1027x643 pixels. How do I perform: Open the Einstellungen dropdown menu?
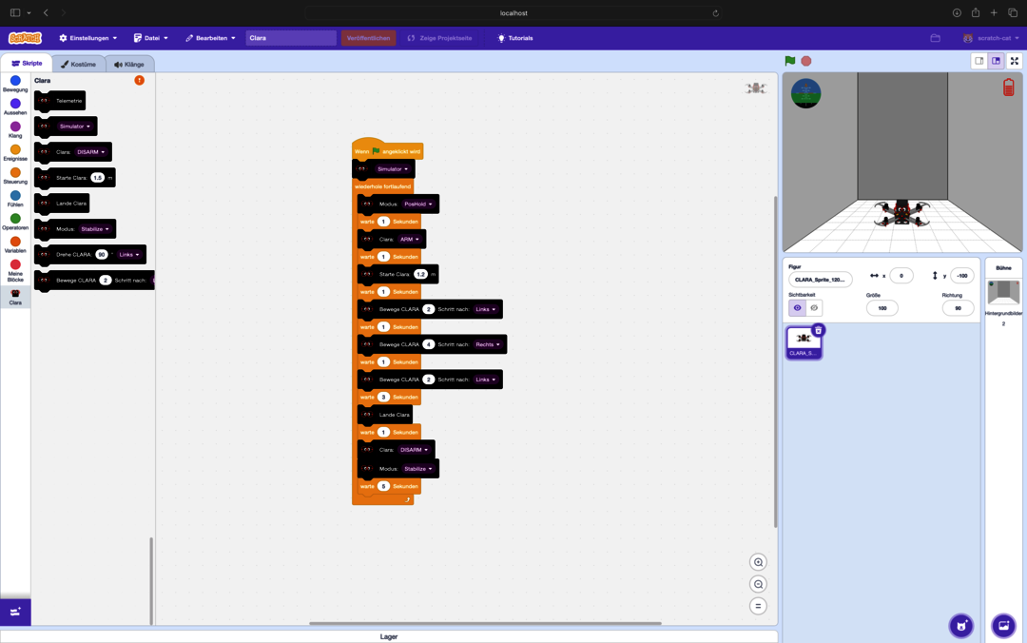(x=88, y=38)
